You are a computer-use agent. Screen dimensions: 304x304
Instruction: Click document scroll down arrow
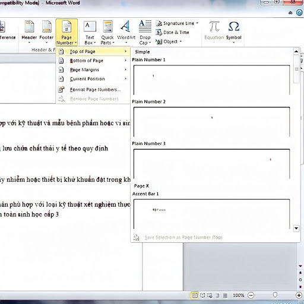tap(300, 266)
